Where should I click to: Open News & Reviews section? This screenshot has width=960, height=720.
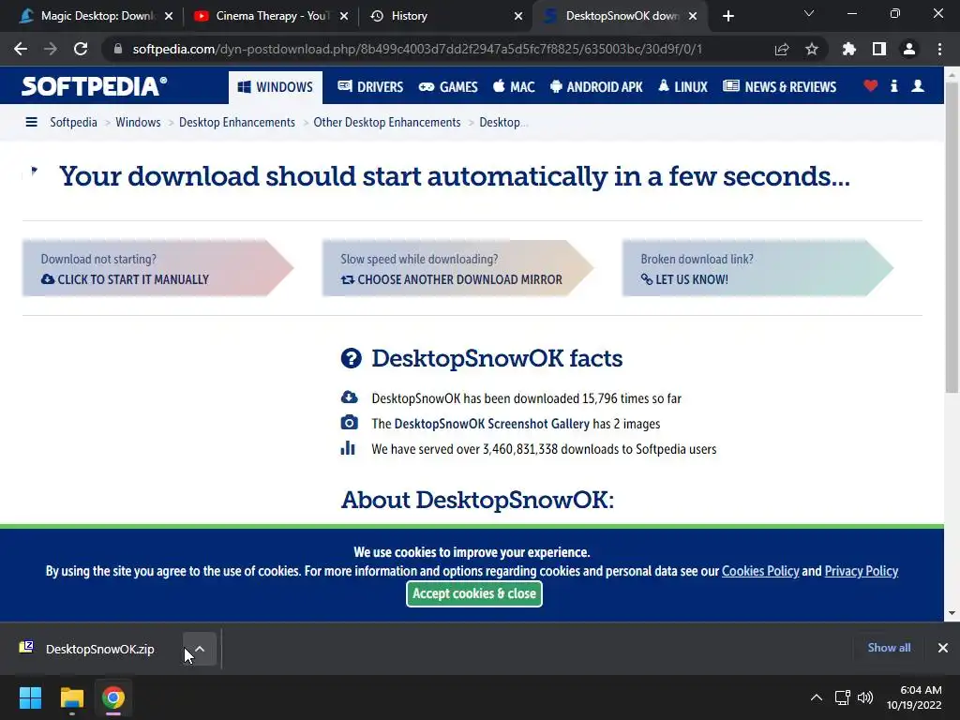tap(779, 87)
